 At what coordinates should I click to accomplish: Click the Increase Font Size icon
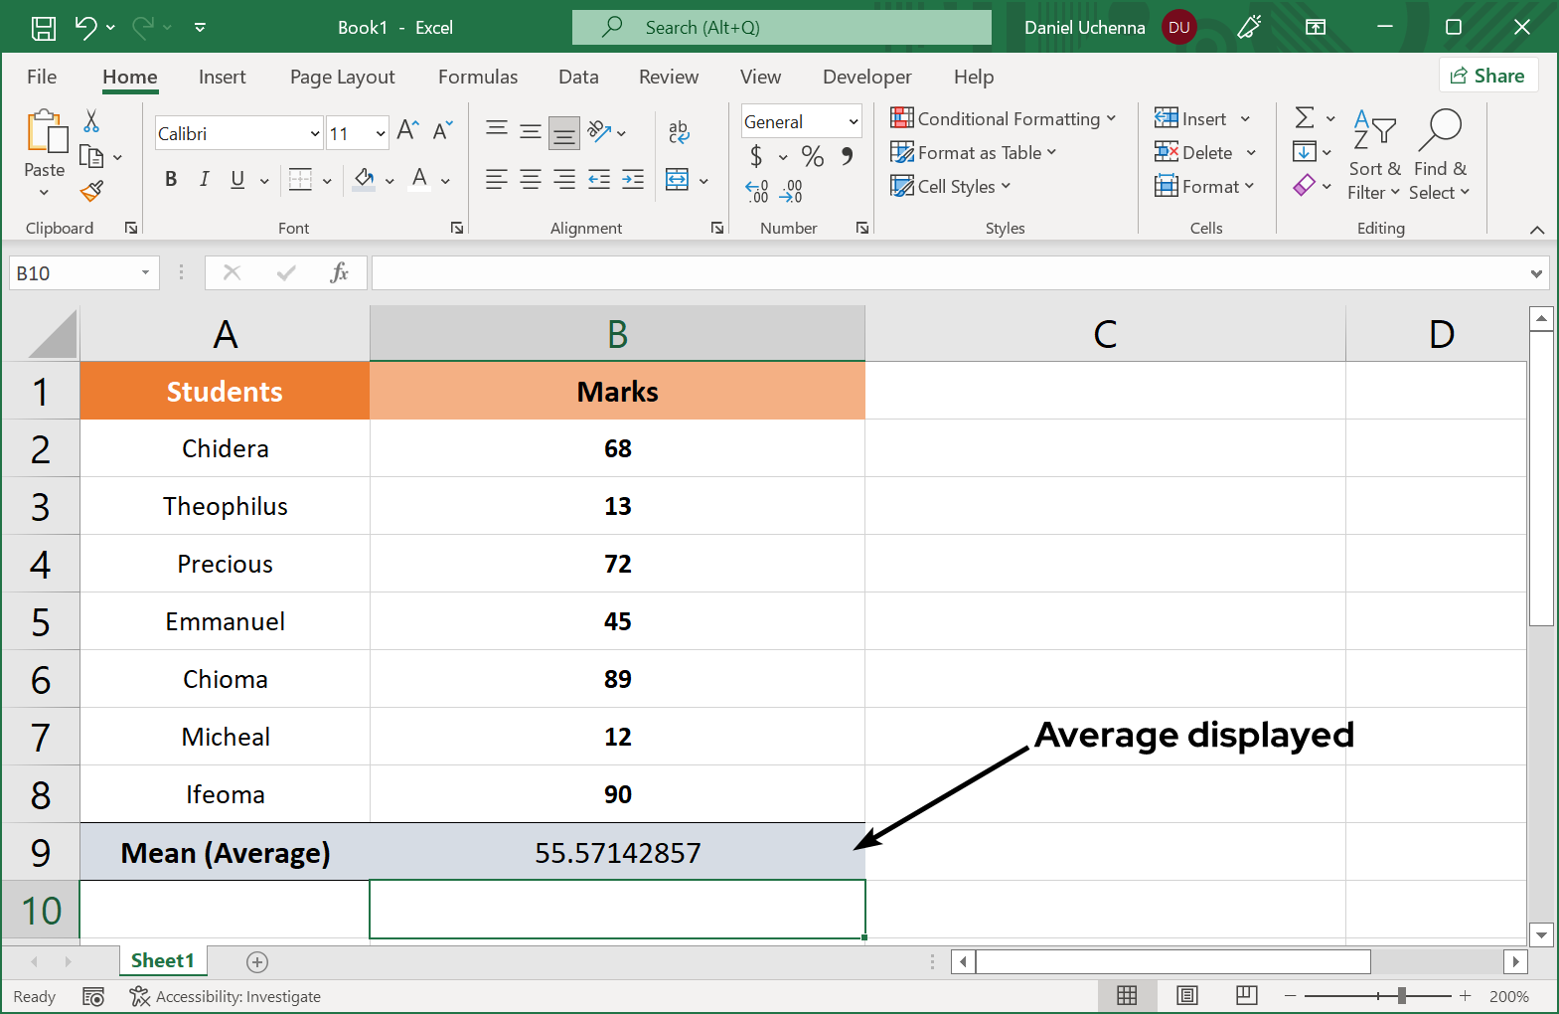coord(407,130)
